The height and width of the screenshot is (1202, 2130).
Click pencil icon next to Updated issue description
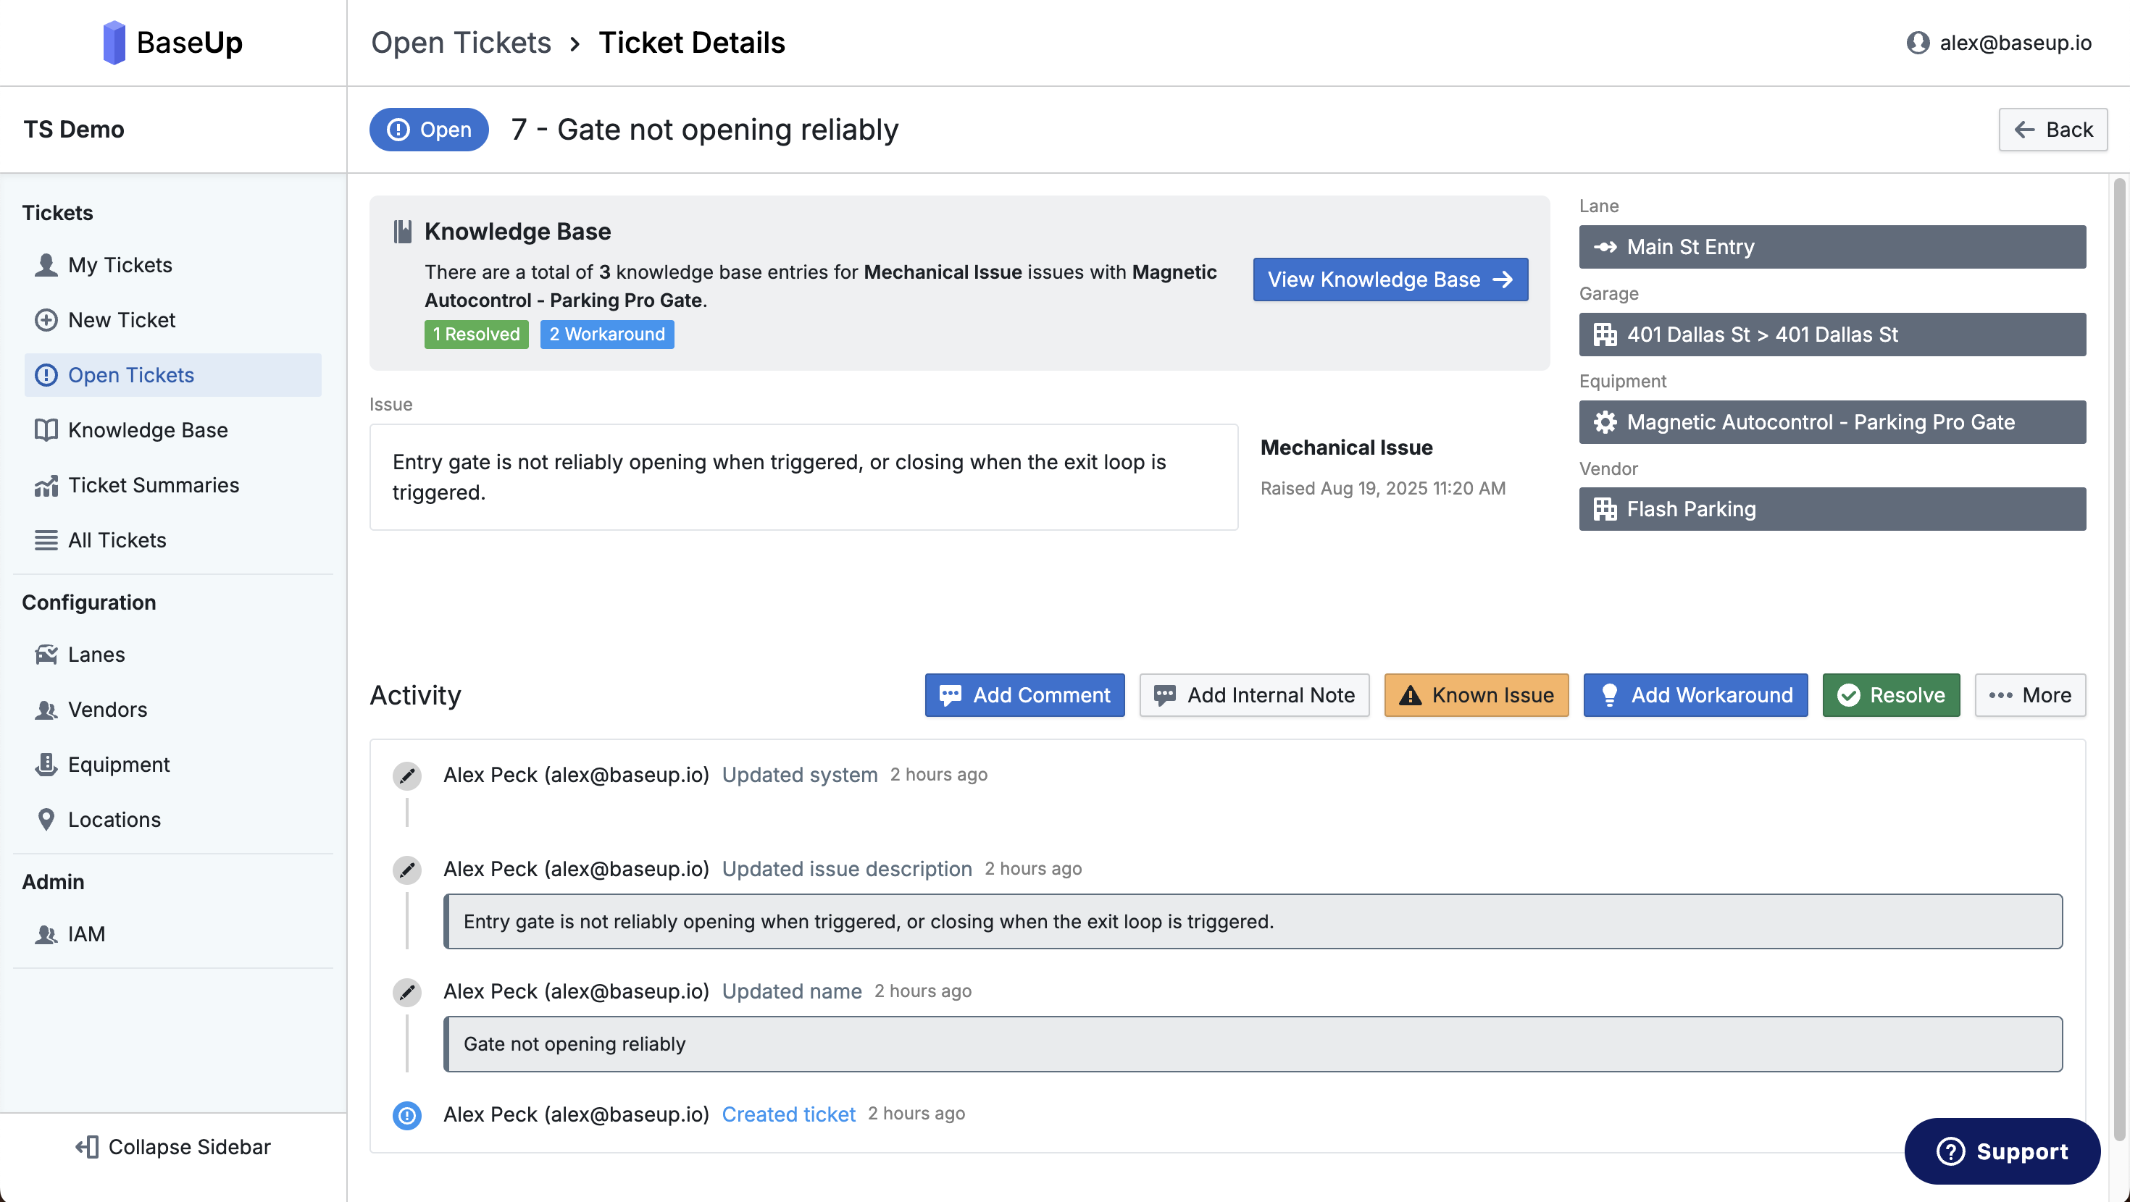coord(407,870)
